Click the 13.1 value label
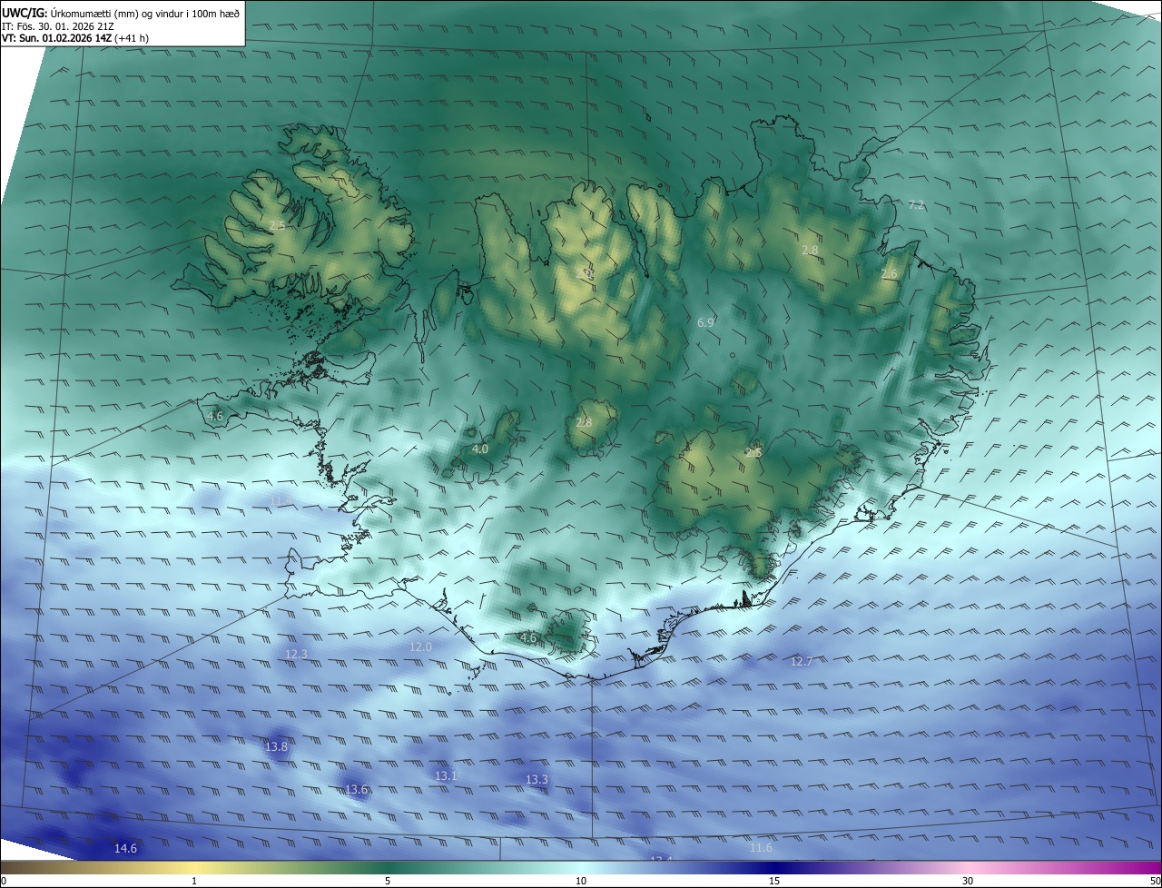Image resolution: width=1162 pixels, height=888 pixels. [446, 776]
